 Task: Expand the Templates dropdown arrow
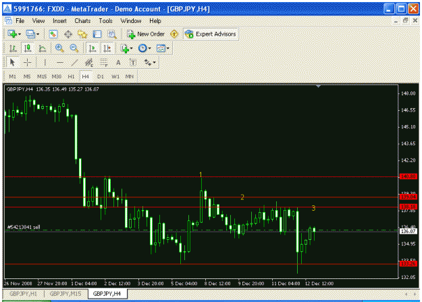tap(168, 49)
